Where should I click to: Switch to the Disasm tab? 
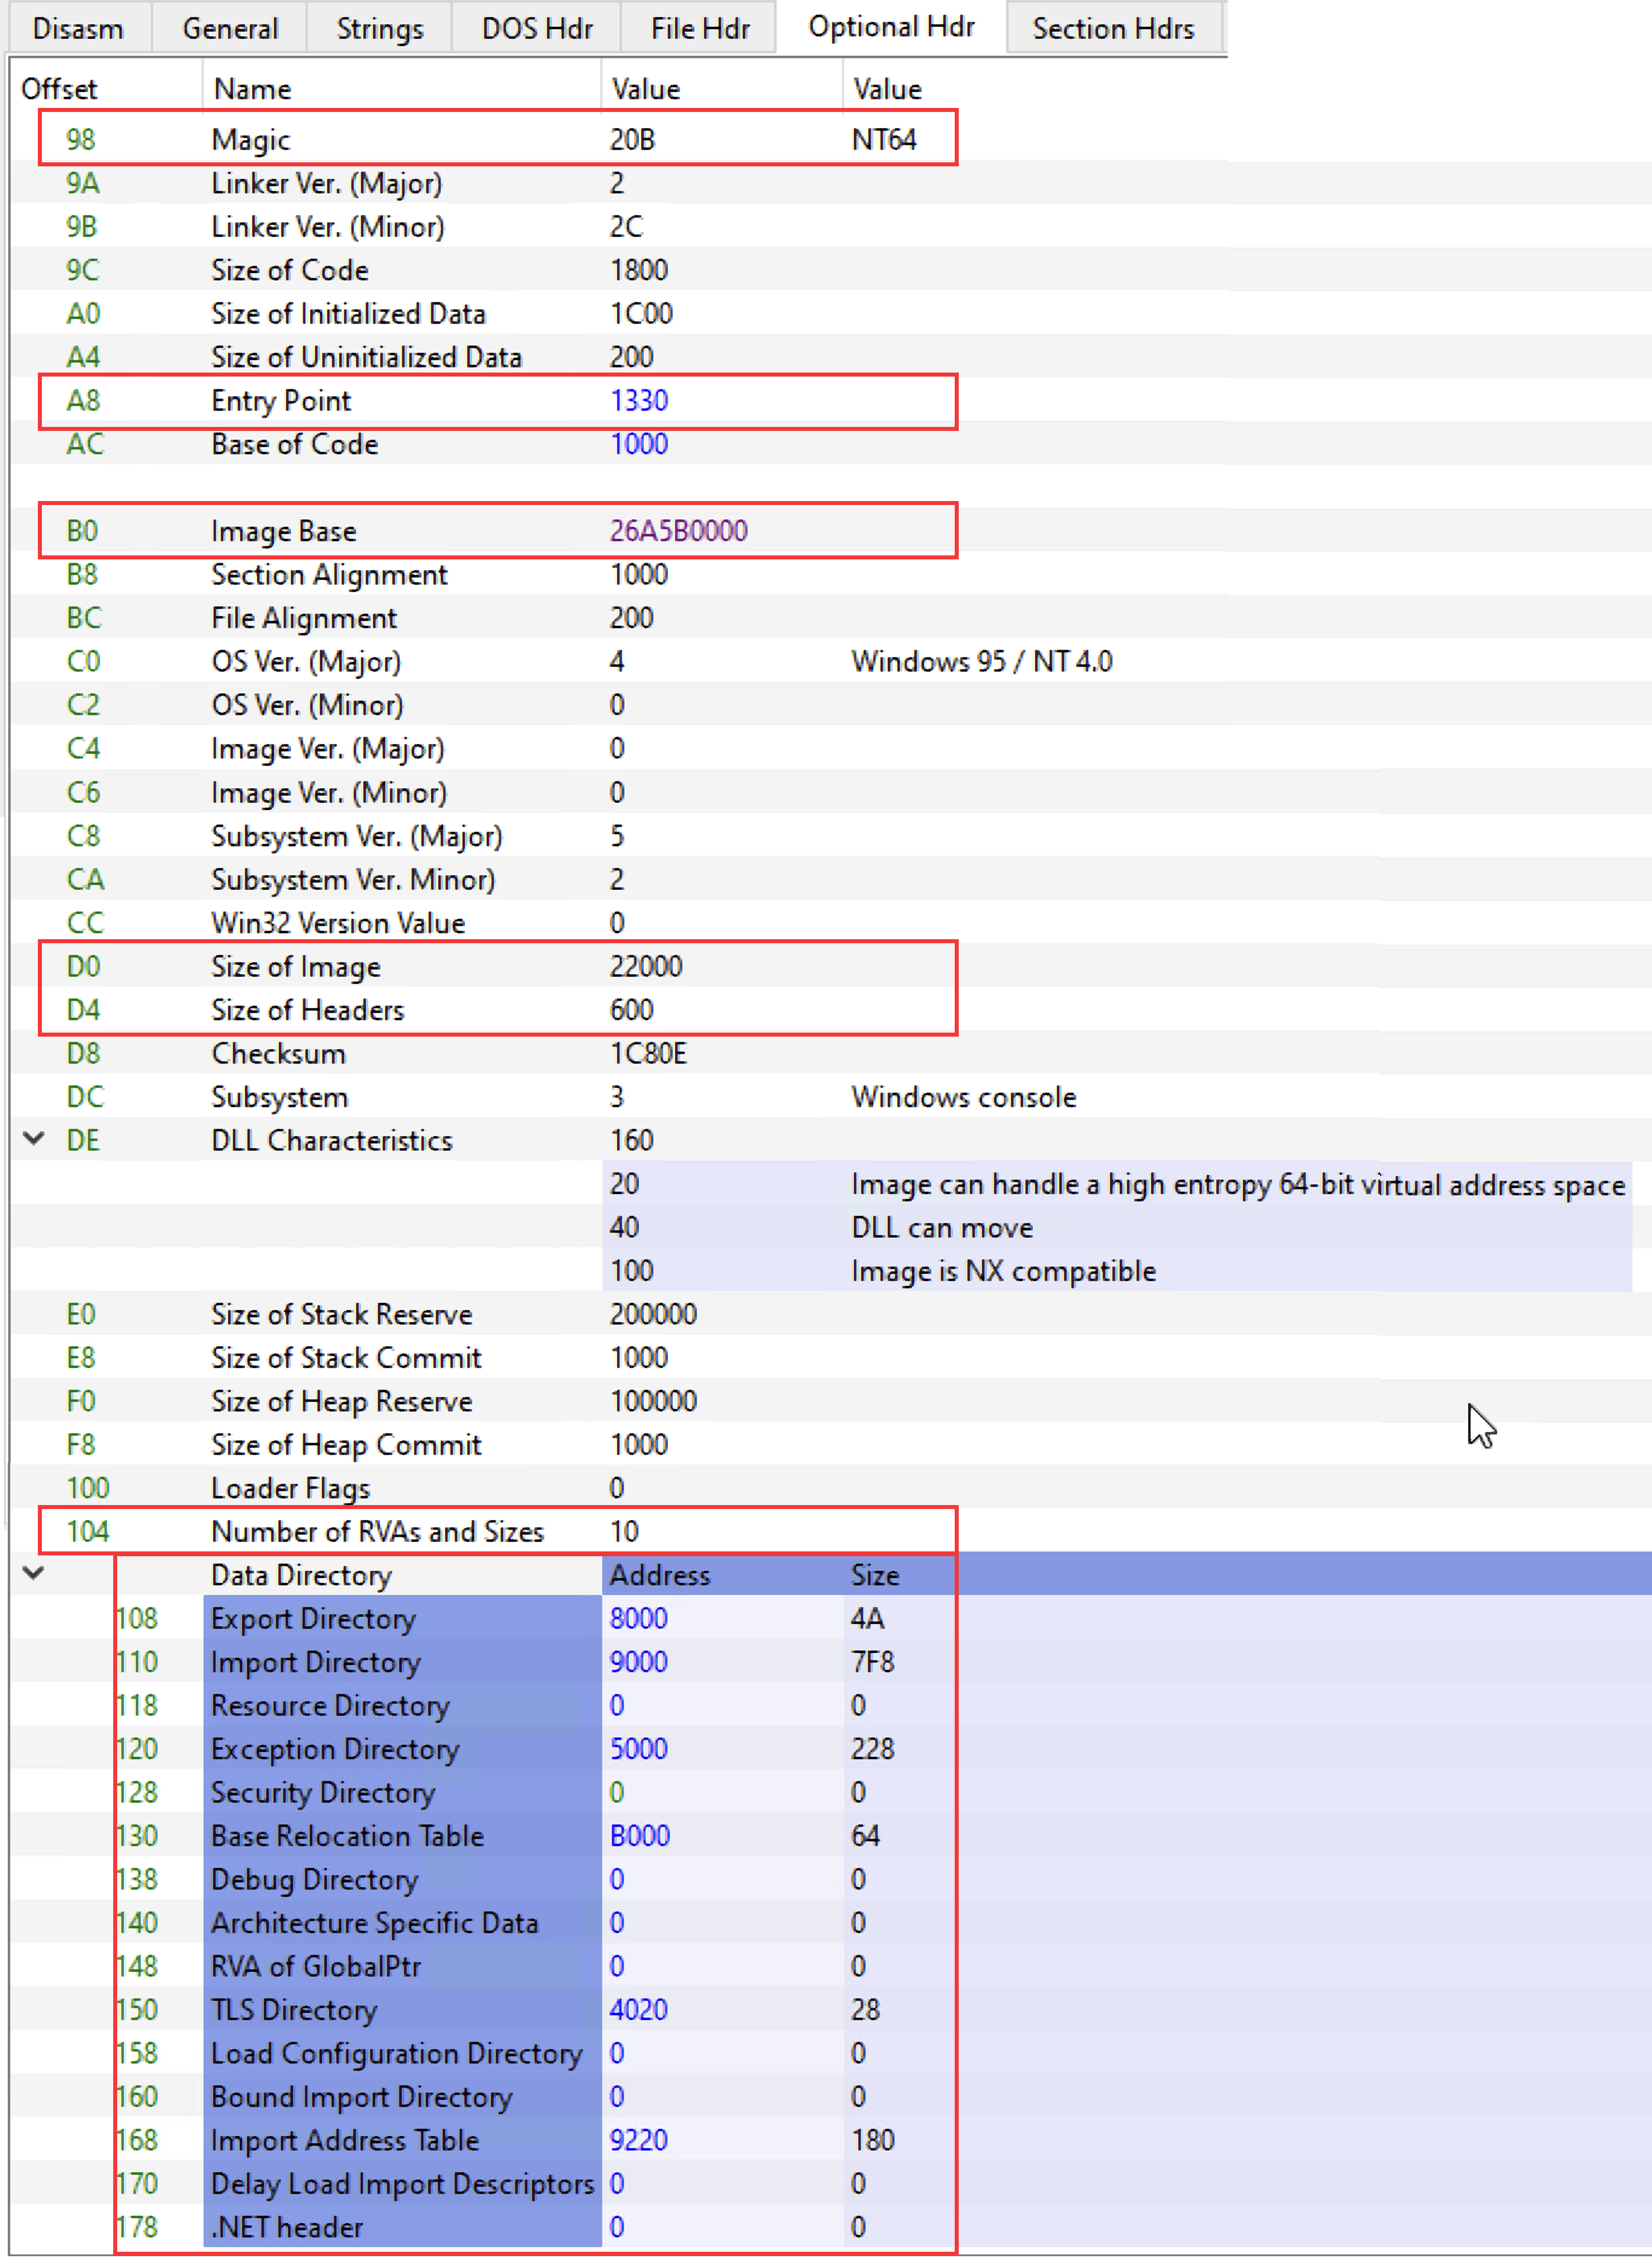[78, 28]
